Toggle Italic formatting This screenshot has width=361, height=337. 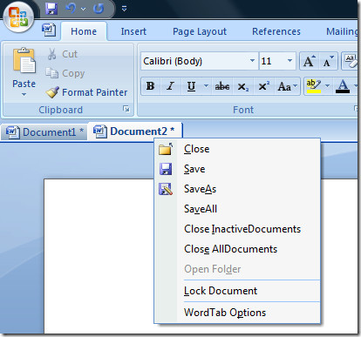pos(170,86)
